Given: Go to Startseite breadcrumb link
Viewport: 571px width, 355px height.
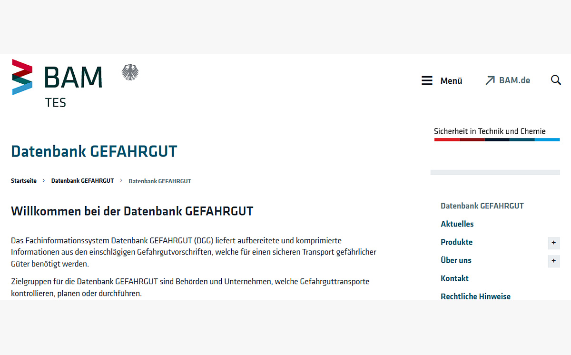Looking at the screenshot, I should tap(24, 181).
